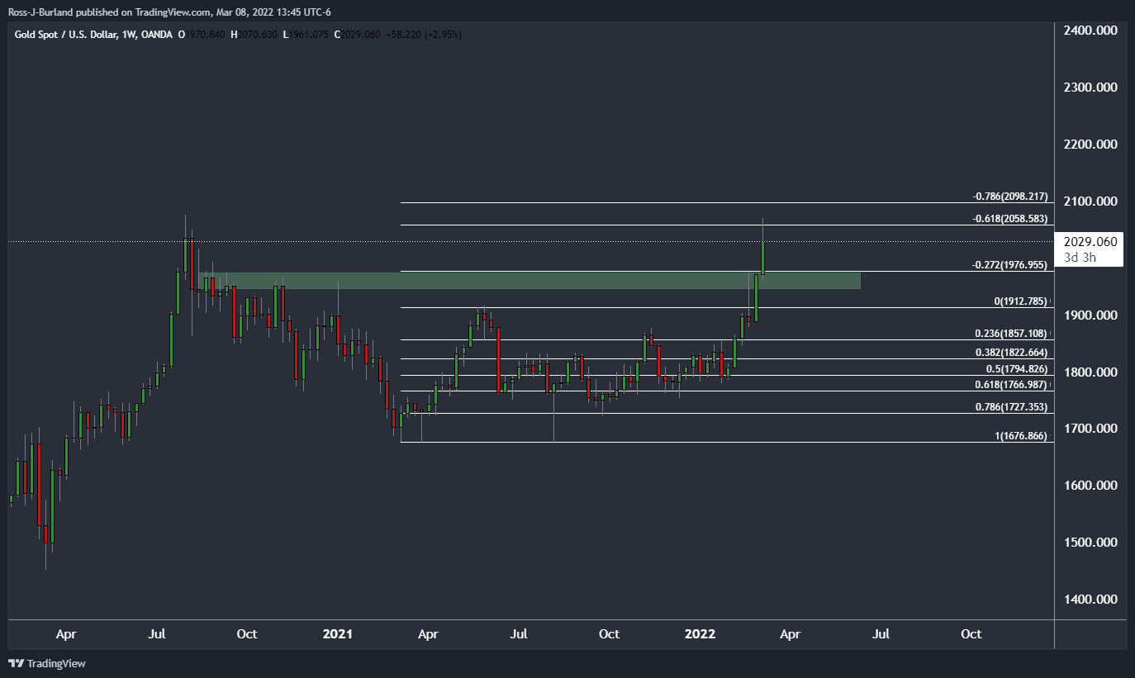This screenshot has height=678, width=1135.
Task: Select the 0.382(1822.664) retracement label
Action: (1011, 353)
